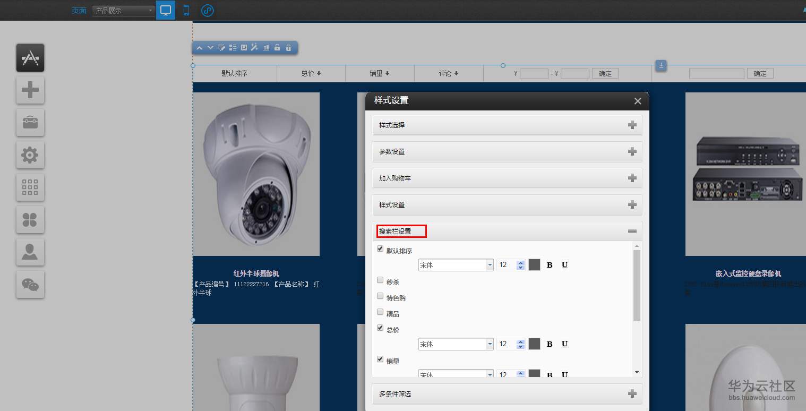Confirm price range with 确定 button
This screenshot has width=806, height=411.
pyautogui.click(x=605, y=74)
